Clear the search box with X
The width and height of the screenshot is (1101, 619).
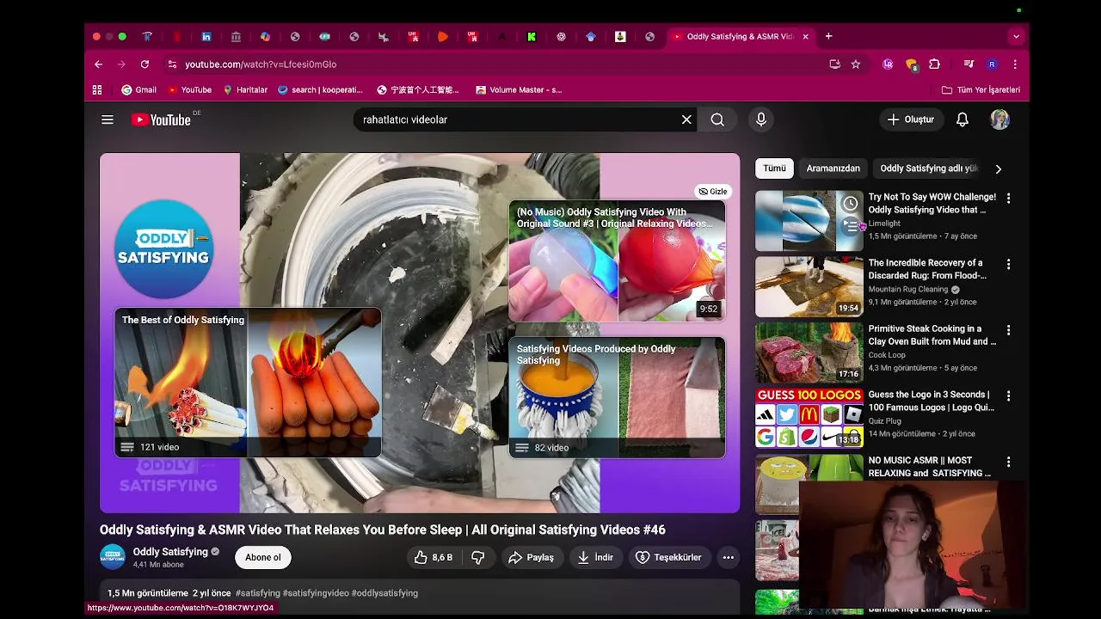tap(686, 120)
